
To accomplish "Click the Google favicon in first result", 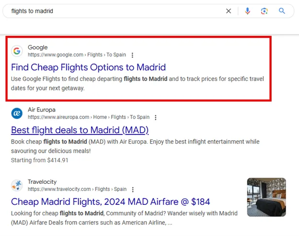I will tap(17, 51).
